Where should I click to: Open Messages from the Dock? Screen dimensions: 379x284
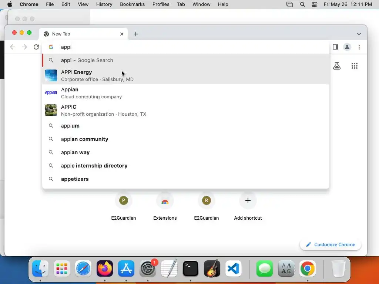(x=264, y=268)
